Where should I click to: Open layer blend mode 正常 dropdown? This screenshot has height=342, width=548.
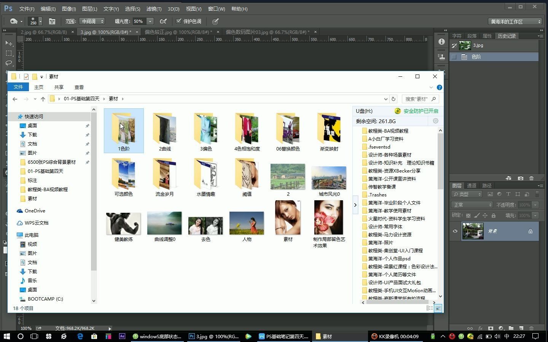pos(472,205)
